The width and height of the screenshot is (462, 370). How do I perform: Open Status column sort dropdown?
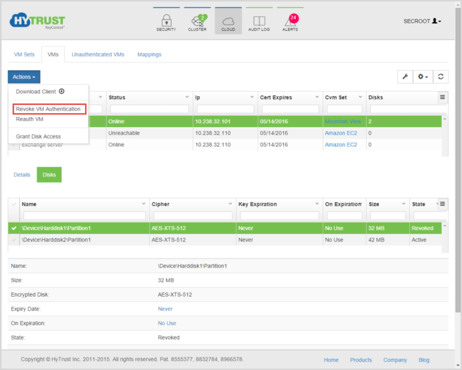[187, 97]
